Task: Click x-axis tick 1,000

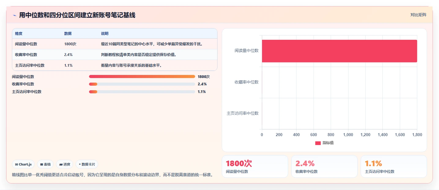Action: (x=348, y=135)
